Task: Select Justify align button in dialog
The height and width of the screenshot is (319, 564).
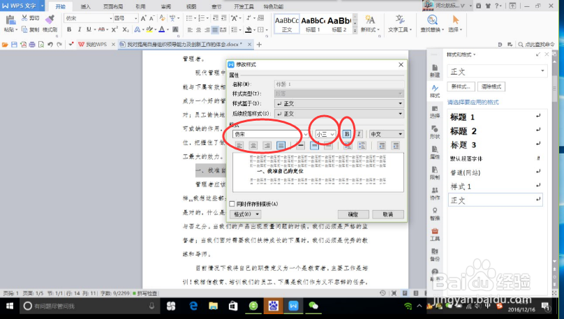Action: (x=281, y=146)
